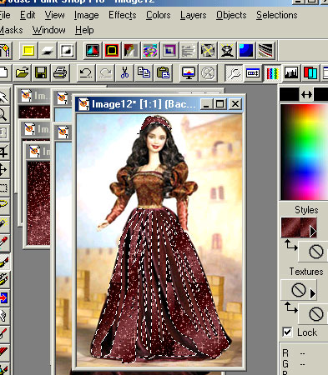Toggle the tool palette with magnifier-wrench icon

point(234,73)
